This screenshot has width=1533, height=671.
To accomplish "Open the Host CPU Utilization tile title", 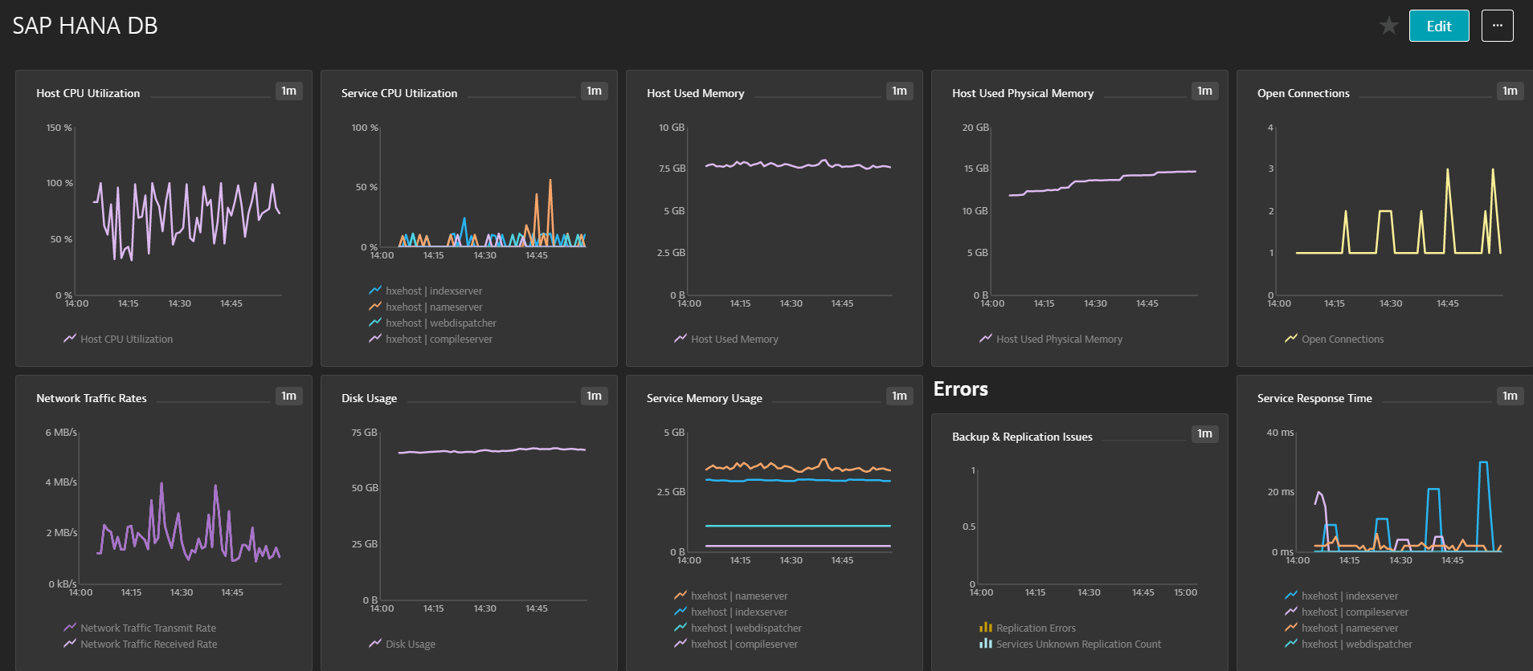I will pyautogui.click(x=88, y=93).
